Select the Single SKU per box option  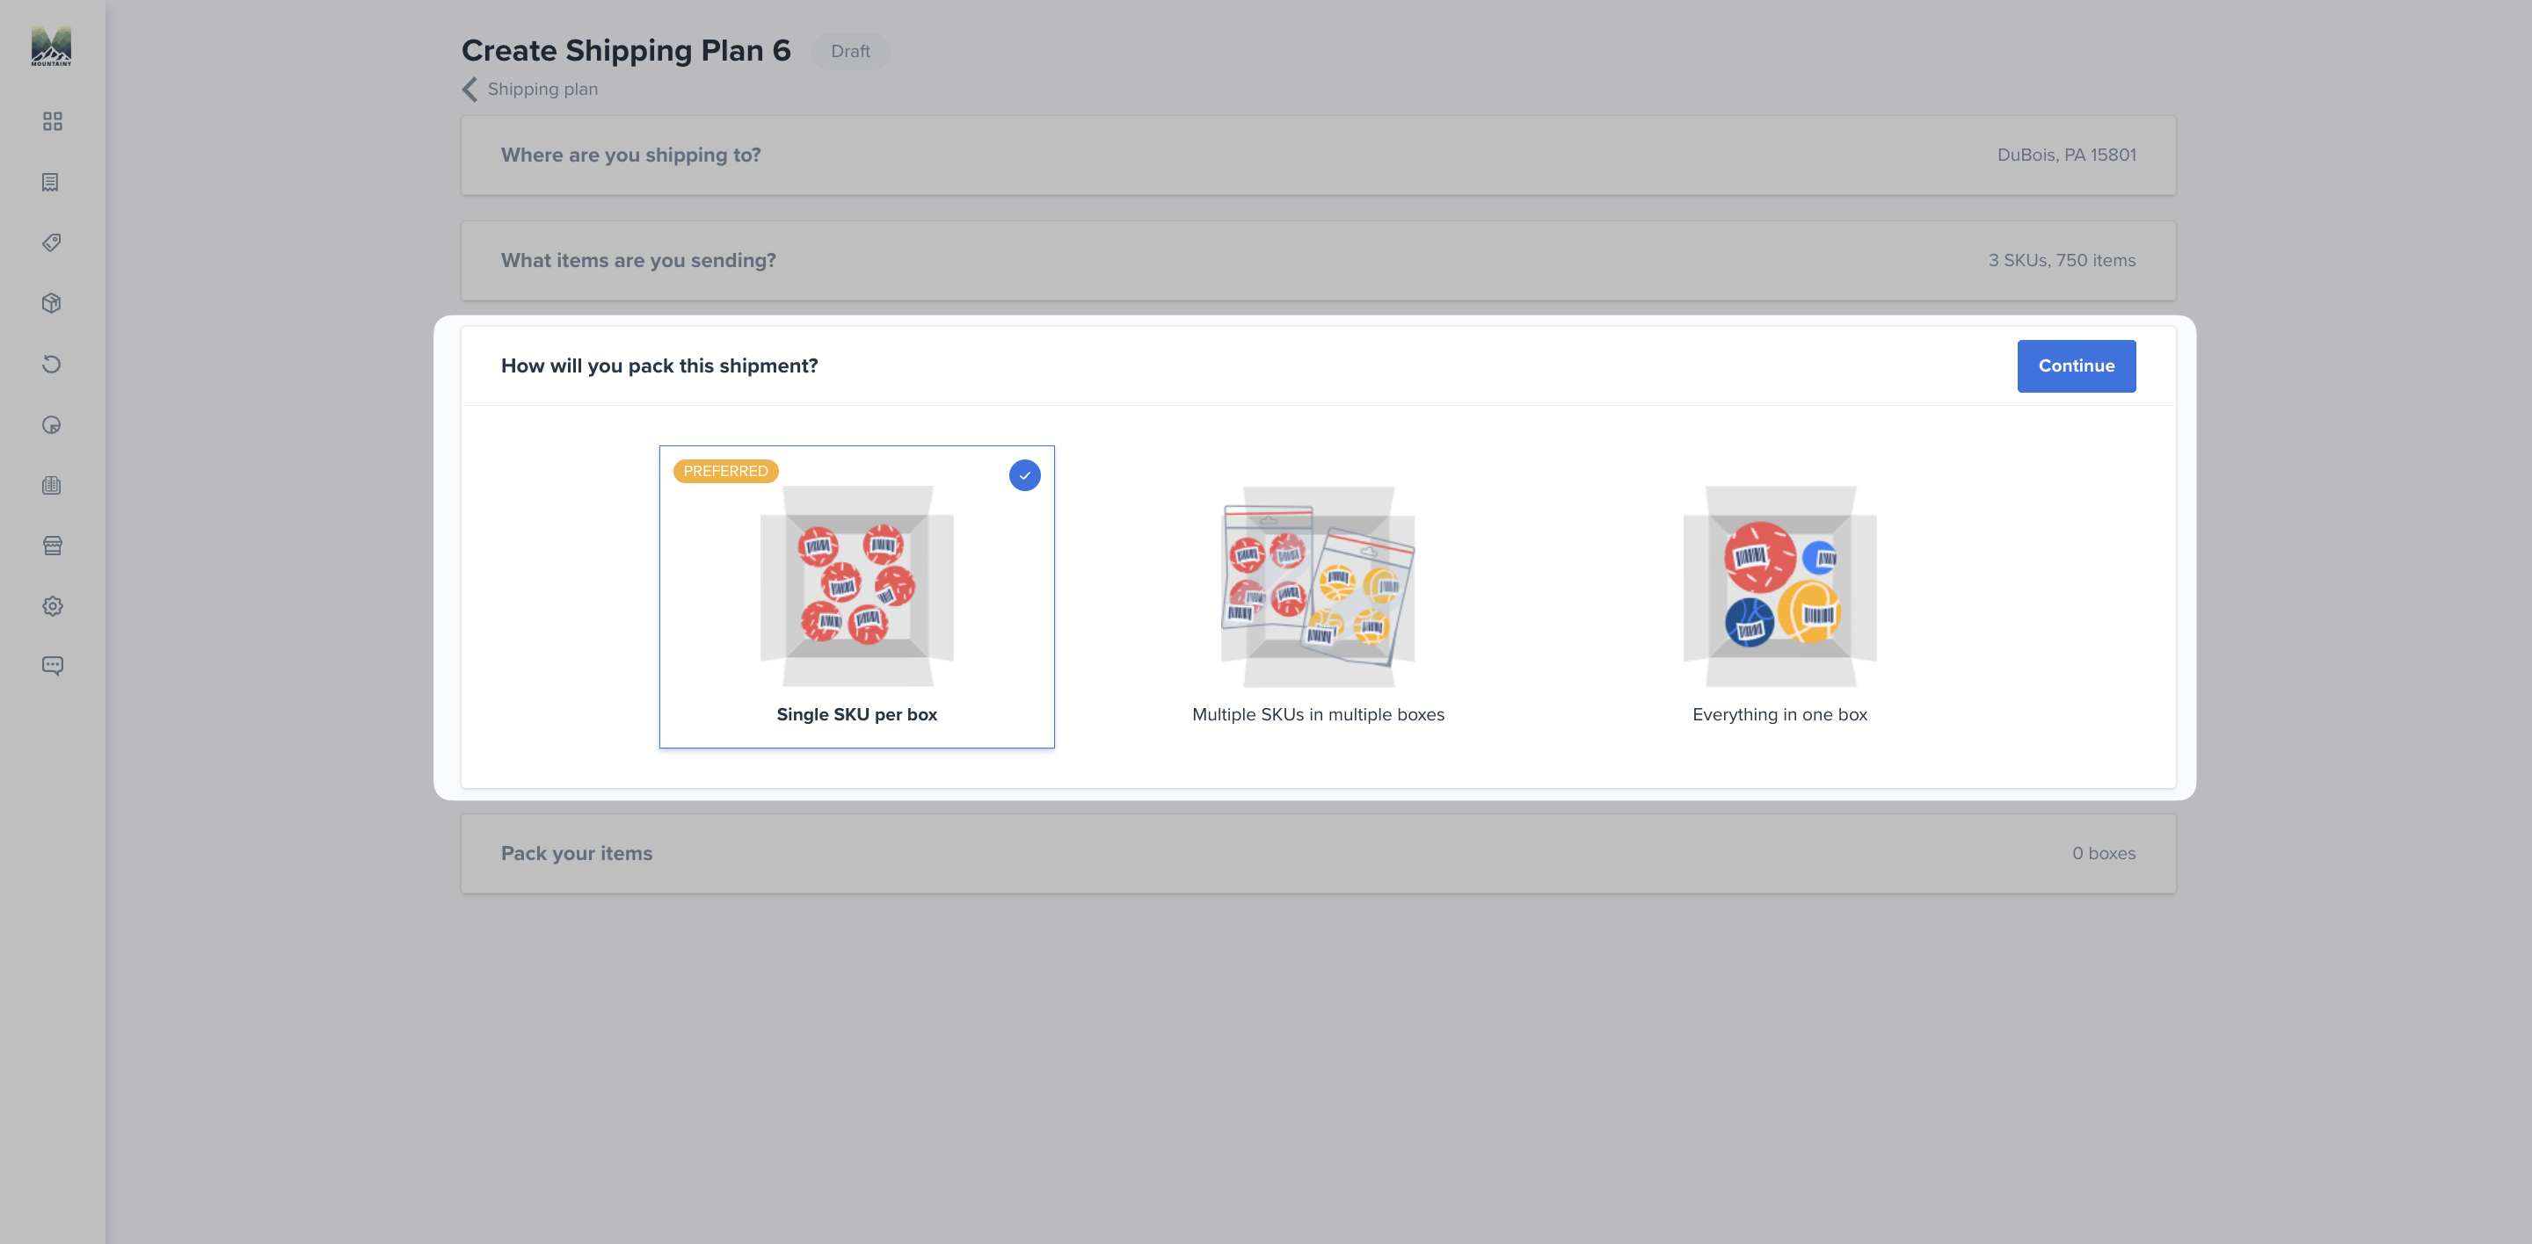pos(856,597)
